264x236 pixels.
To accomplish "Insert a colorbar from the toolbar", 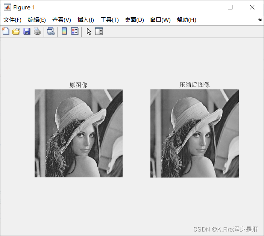I will (x=64, y=31).
